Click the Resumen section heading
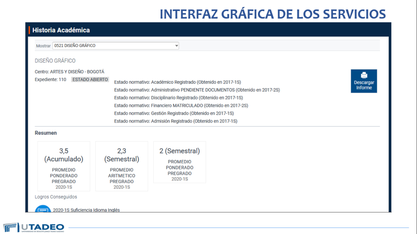417x234 pixels. (46, 133)
